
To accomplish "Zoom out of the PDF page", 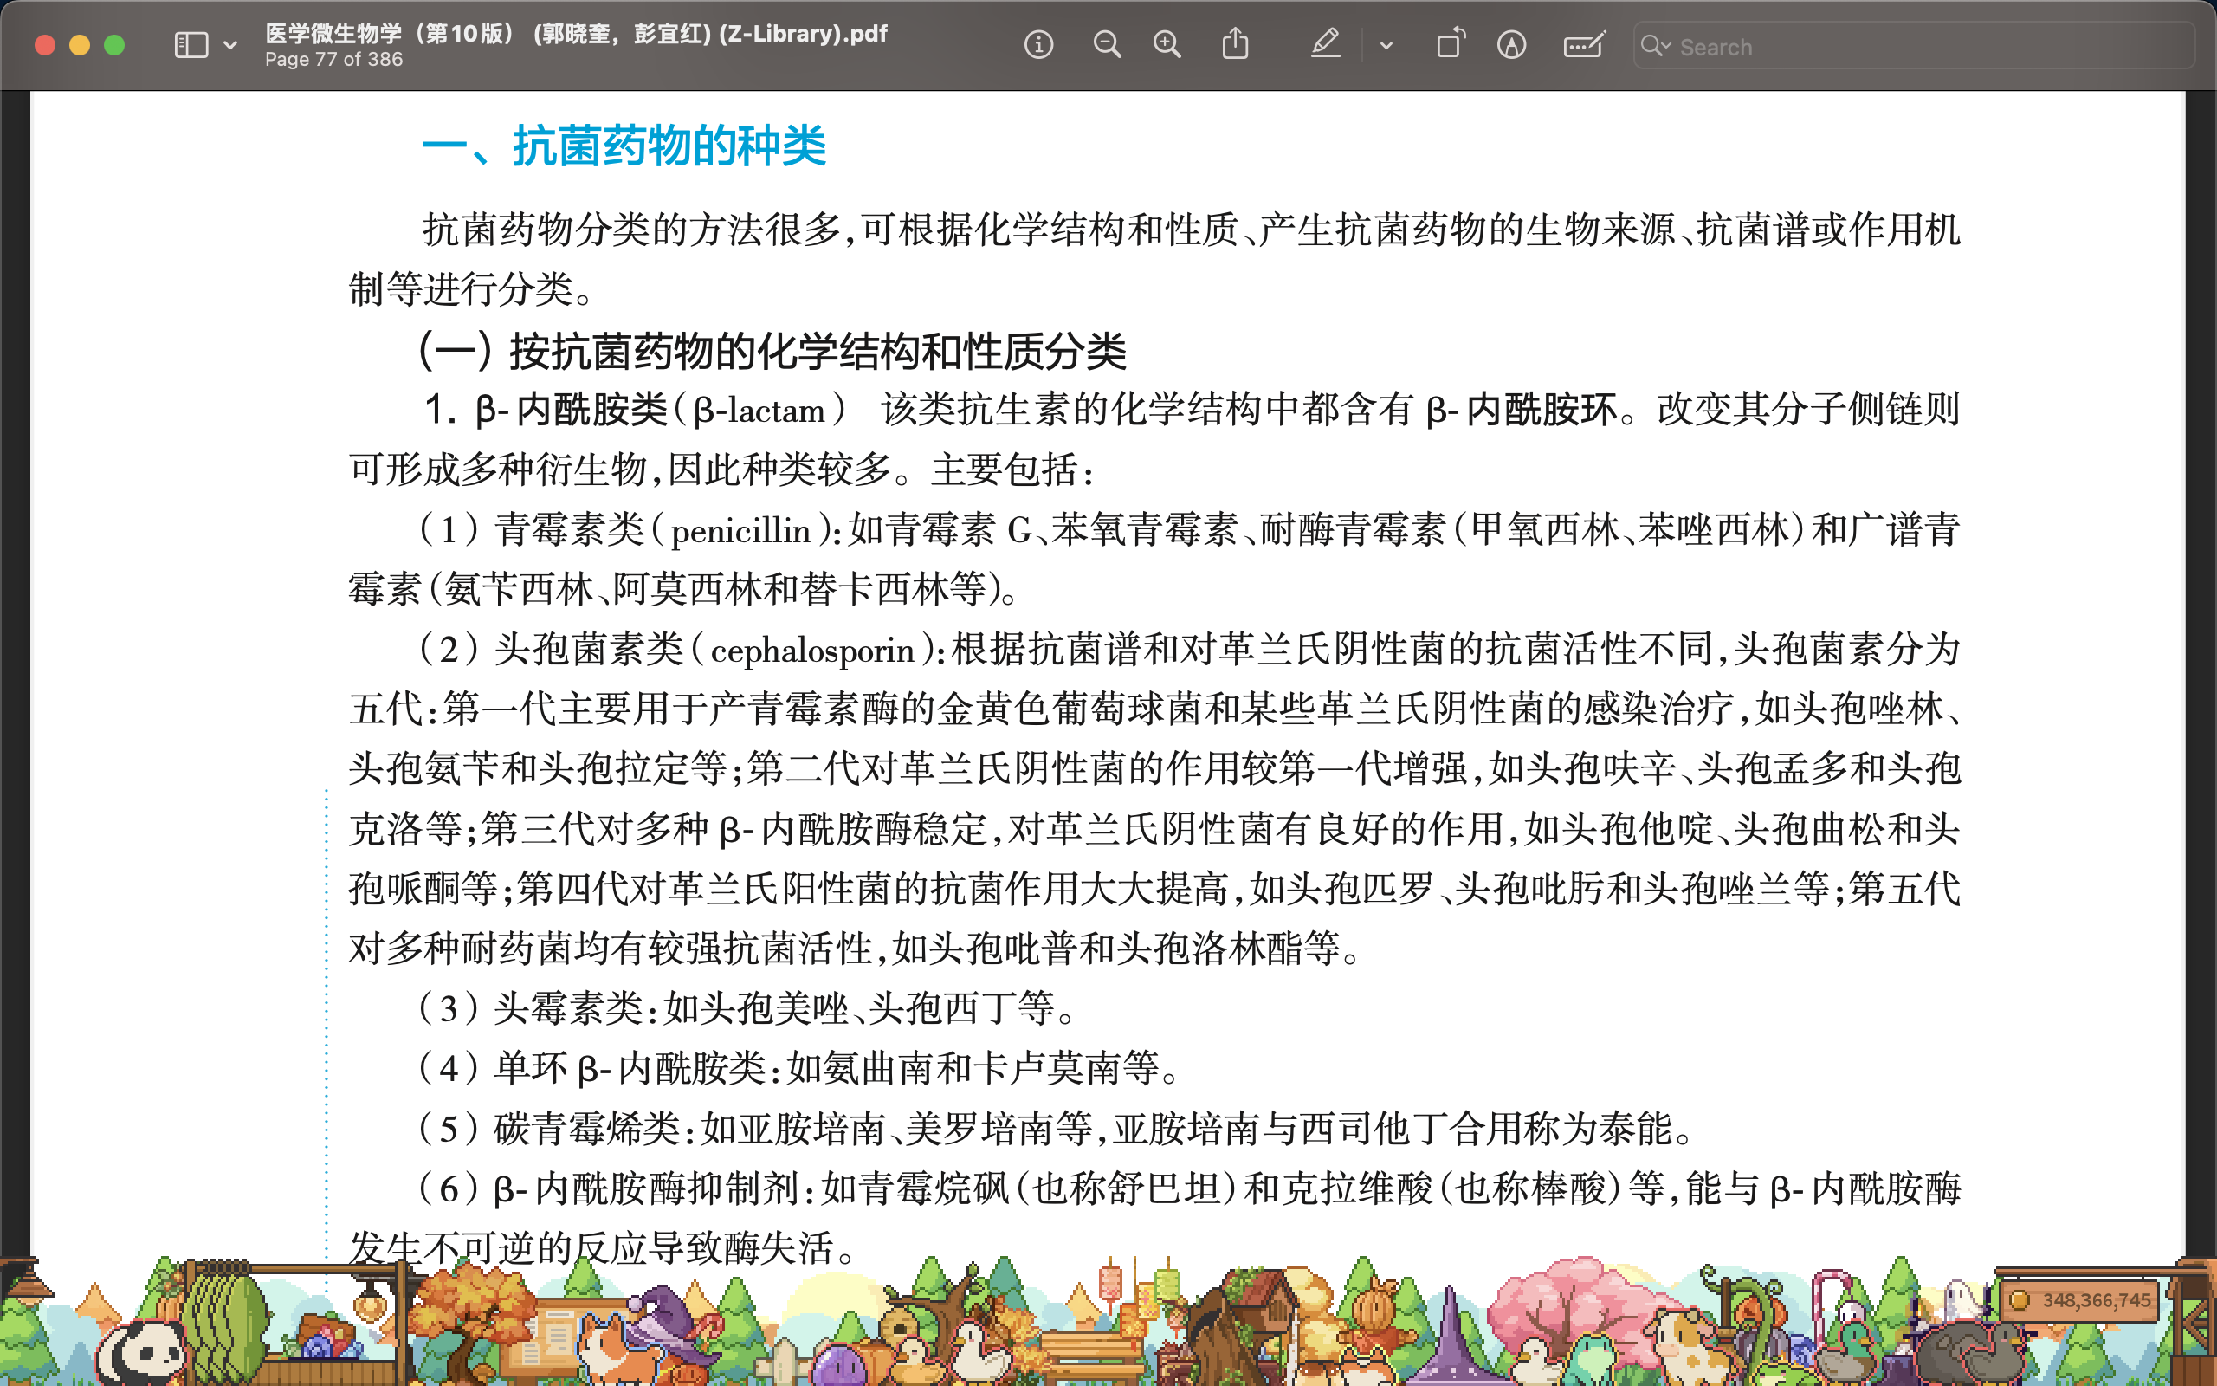I will (1107, 45).
